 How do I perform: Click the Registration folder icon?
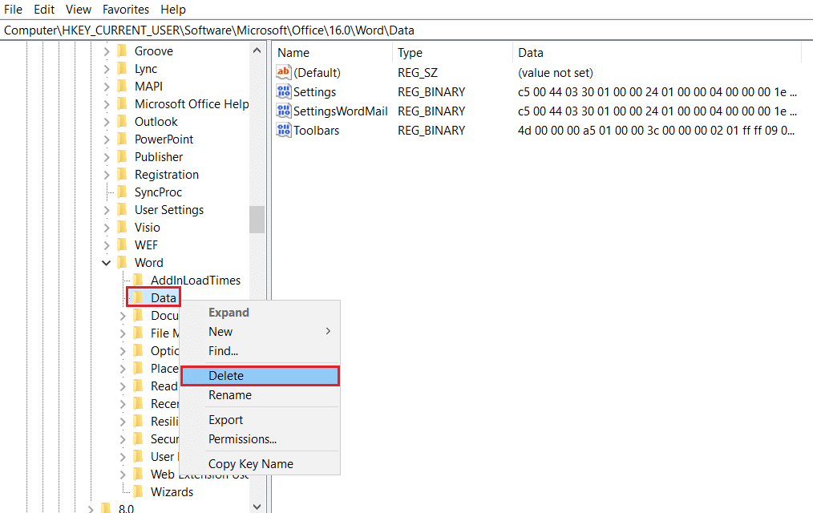123,174
